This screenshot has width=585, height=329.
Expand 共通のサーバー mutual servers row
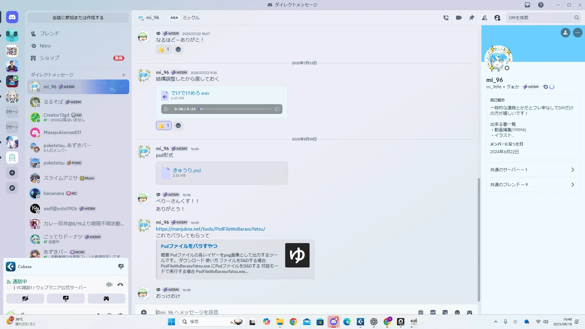(533, 170)
